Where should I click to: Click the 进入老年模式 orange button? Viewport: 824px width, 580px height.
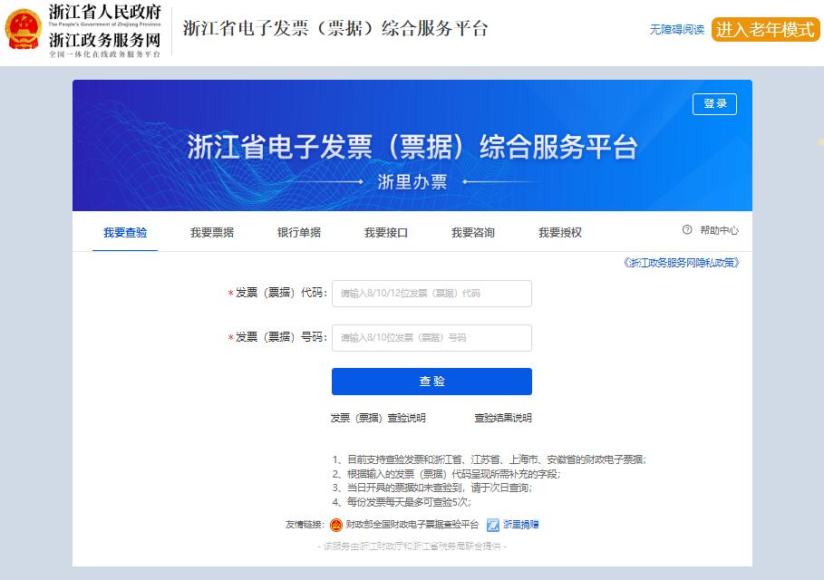[765, 29]
